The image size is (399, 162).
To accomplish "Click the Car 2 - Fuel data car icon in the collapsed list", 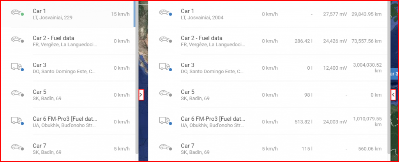I will tap(17, 40).
